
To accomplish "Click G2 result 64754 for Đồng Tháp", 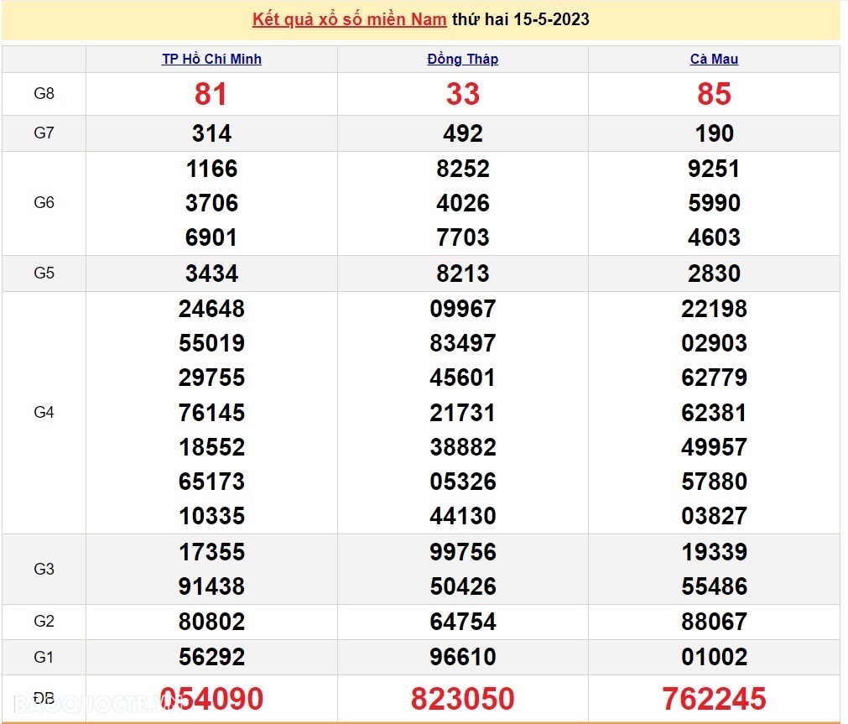I will (462, 622).
